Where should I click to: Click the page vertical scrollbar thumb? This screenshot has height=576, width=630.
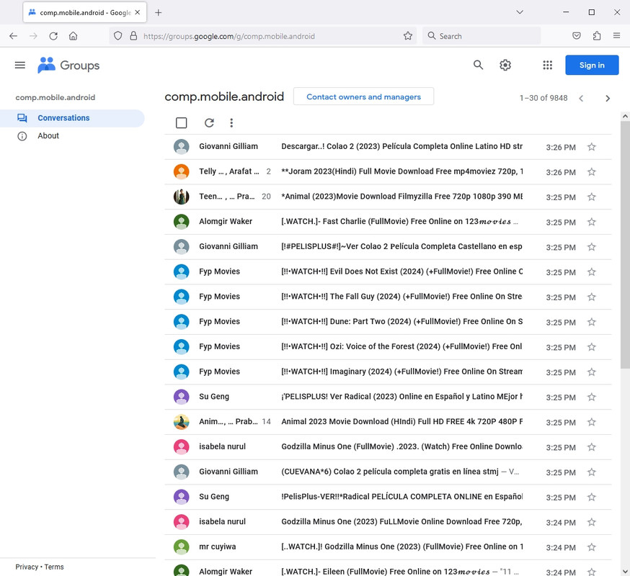pos(625,245)
